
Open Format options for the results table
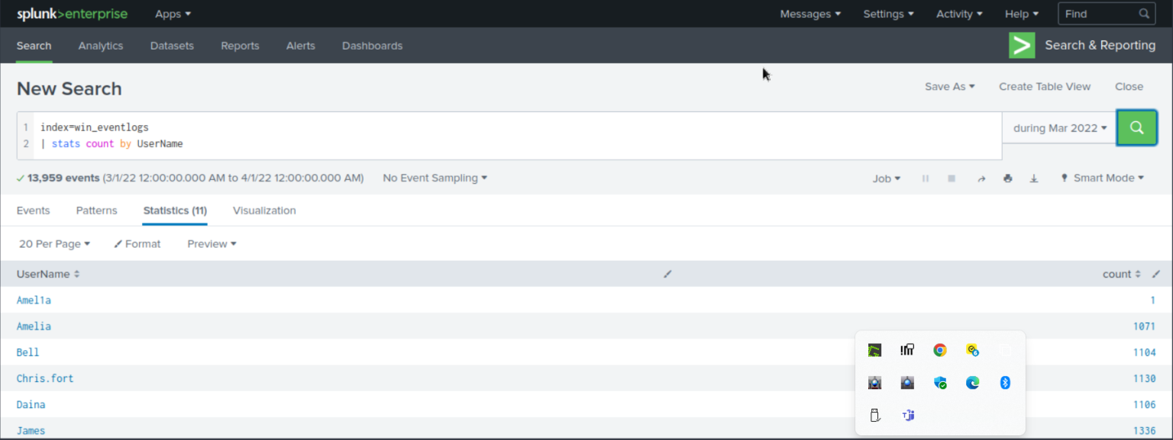tap(137, 243)
